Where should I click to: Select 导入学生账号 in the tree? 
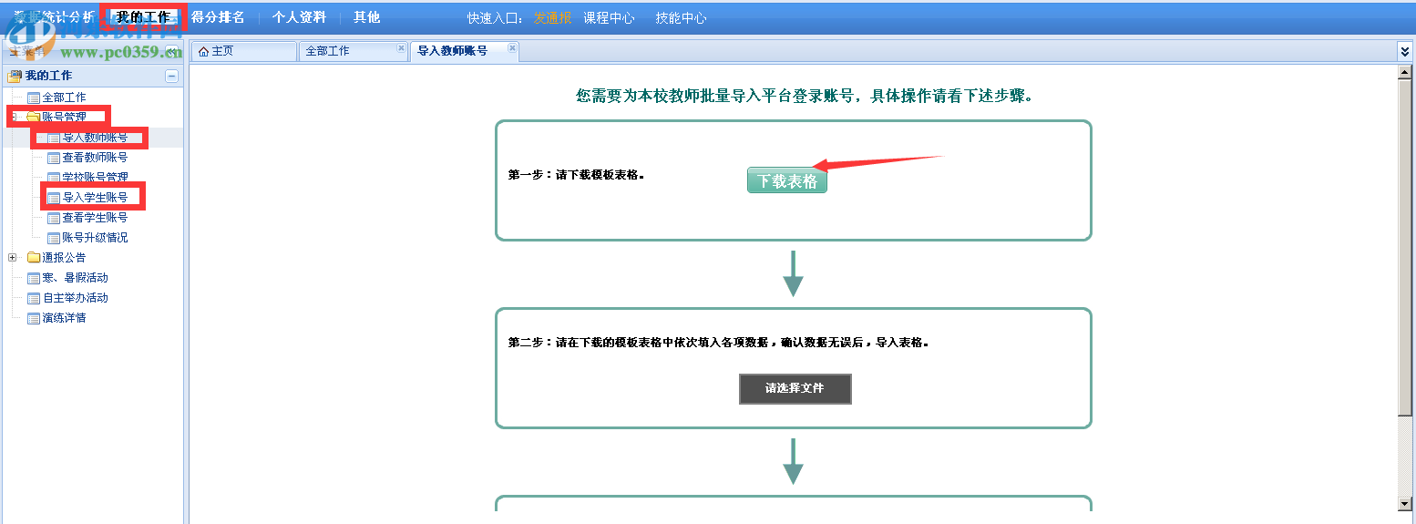coord(95,198)
